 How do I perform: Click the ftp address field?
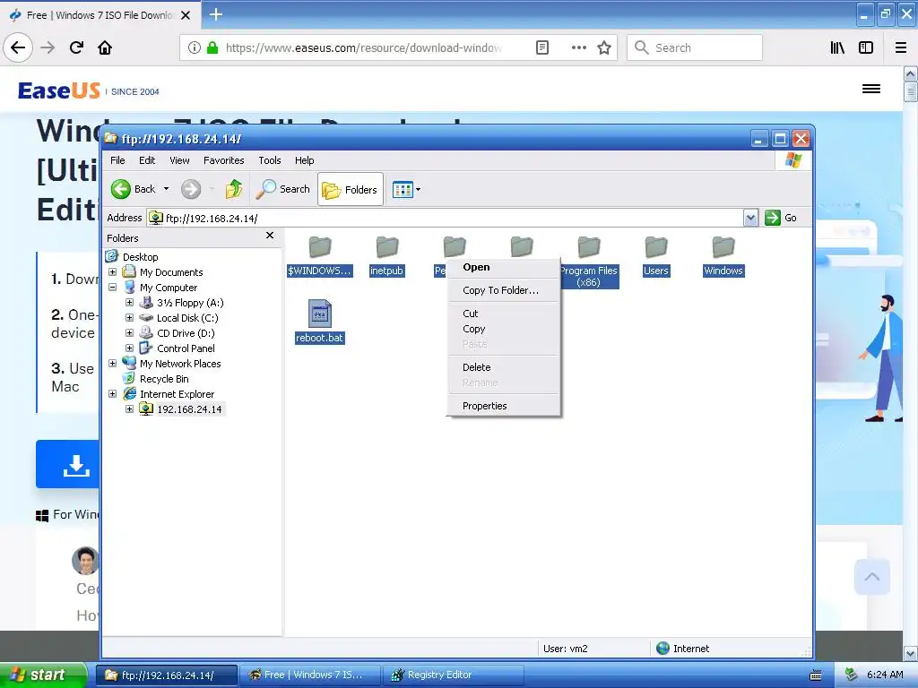pos(445,219)
